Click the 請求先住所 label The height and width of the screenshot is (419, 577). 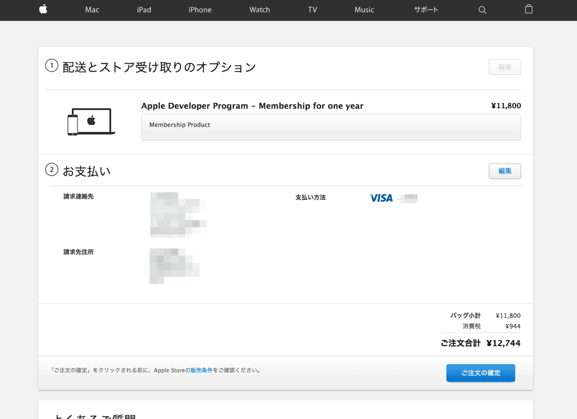point(78,252)
